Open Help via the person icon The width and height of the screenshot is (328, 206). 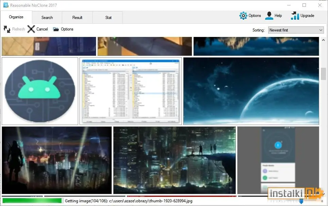coord(269,16)
